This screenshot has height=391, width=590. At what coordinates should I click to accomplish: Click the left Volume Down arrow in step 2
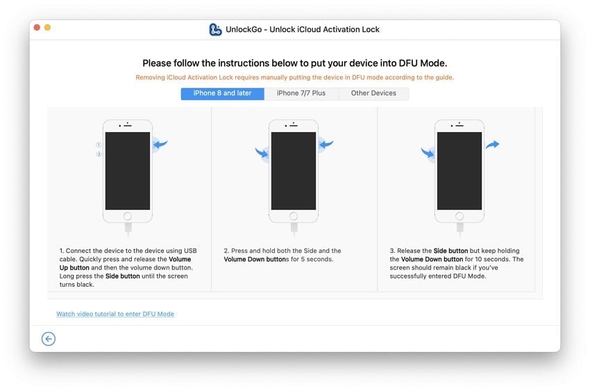click(261, 153)
